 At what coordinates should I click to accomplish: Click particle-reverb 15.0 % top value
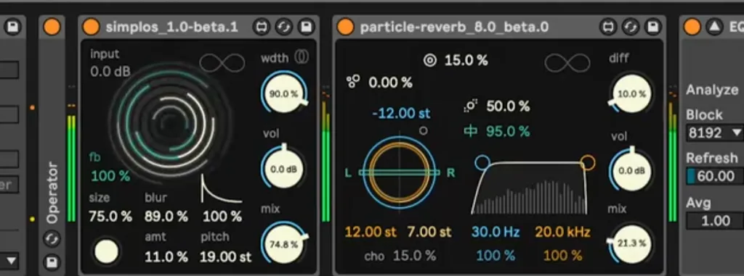466,61
